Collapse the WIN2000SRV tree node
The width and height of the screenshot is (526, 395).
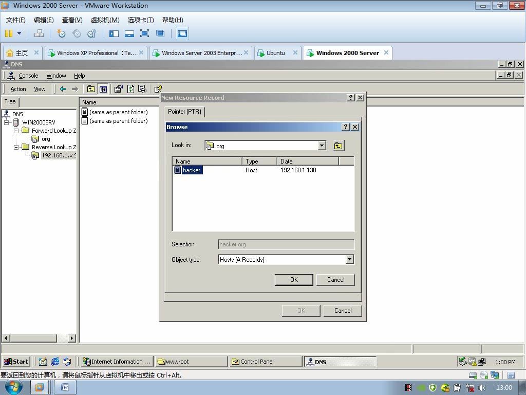tap(6, 122)
